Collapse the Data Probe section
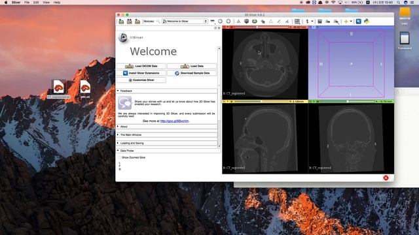This screenshot has width=419, height=235. 168,151
